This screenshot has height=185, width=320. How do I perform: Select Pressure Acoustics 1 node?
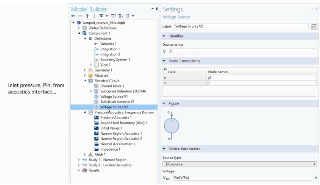click(x=116, y=118)
